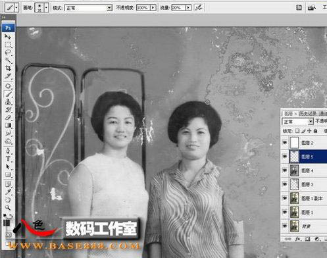Swap foreground and background colors
This screenshot has width=327, height=258.
pos(11,216)
